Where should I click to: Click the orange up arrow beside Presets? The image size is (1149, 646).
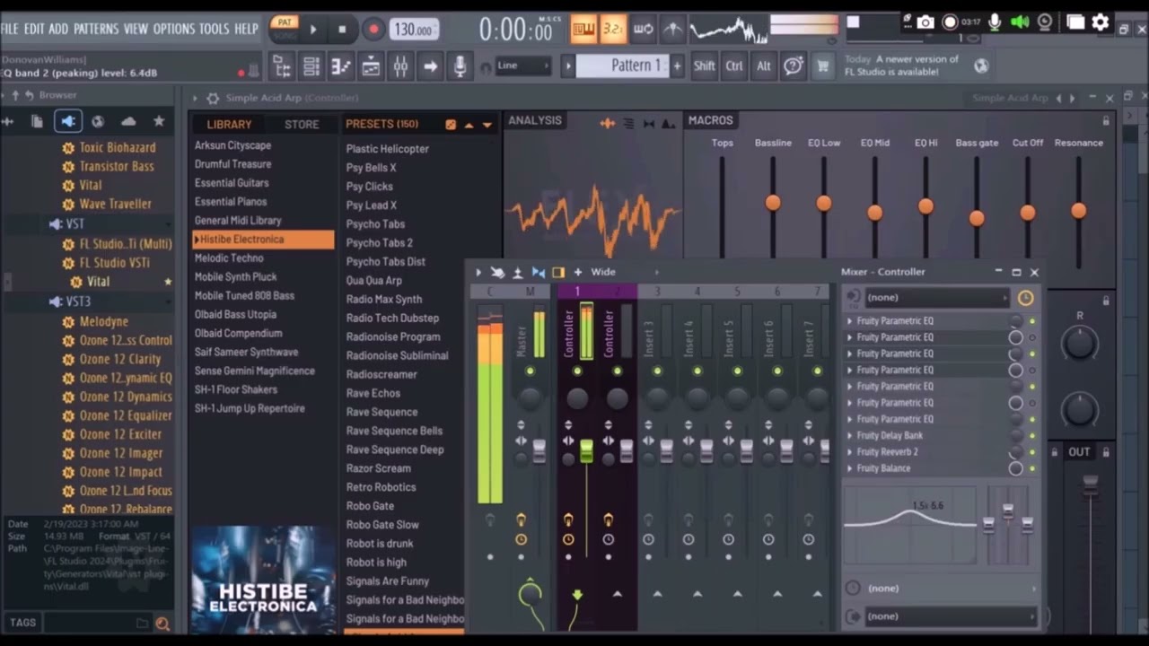(x=469, y=125)
